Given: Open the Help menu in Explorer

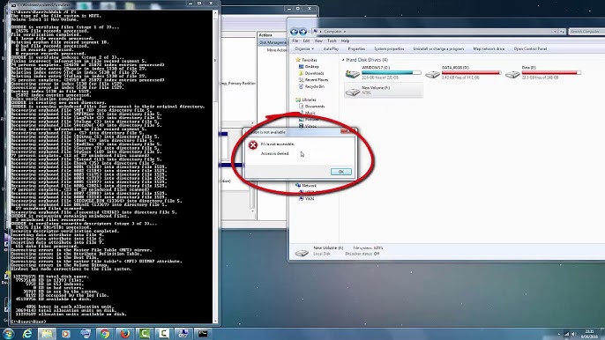Looking at the screenshot, I should pyautogui.click(x=345, y=41).
